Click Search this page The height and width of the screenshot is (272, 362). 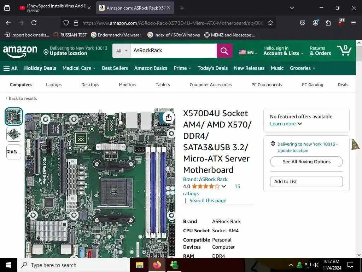click(x=208, y=200)
